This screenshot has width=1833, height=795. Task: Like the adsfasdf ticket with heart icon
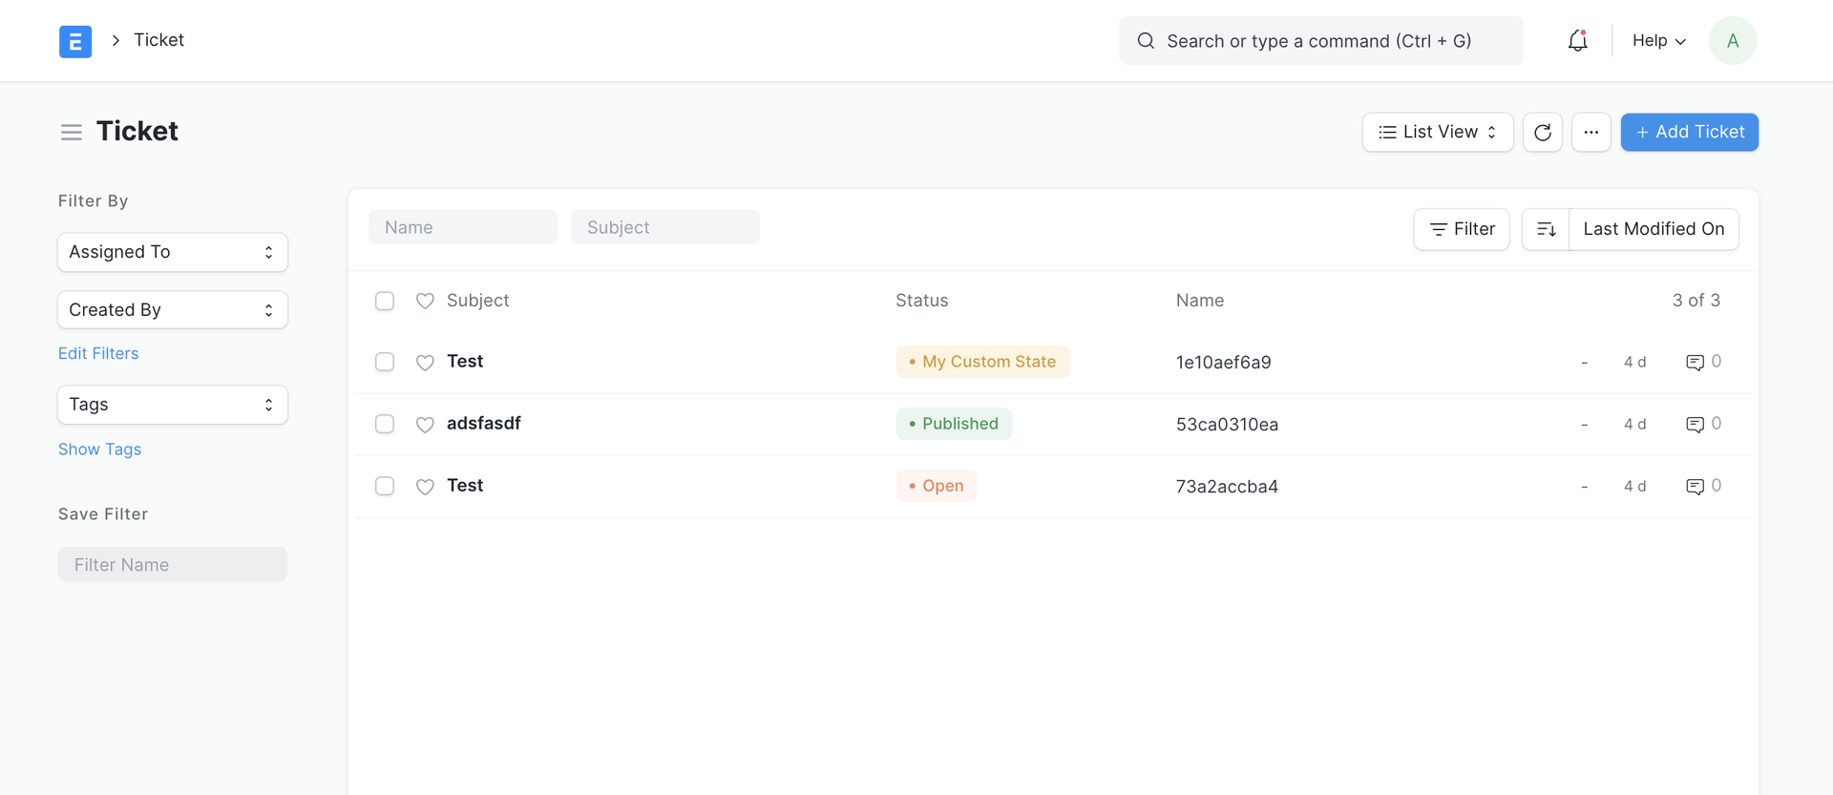tap(425, 425)
